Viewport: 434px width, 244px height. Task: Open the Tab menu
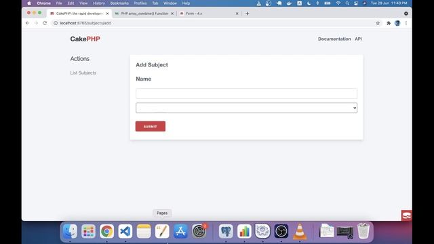click(x=155, y=3)
